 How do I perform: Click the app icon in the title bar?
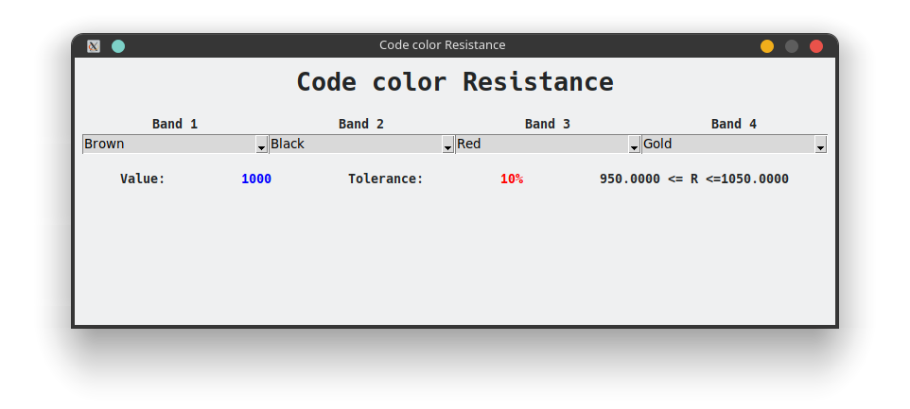click(x=94, y=46)
